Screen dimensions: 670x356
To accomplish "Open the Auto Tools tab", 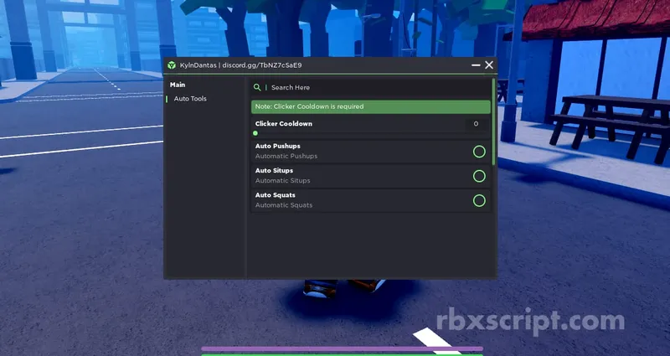I will 190,99.
